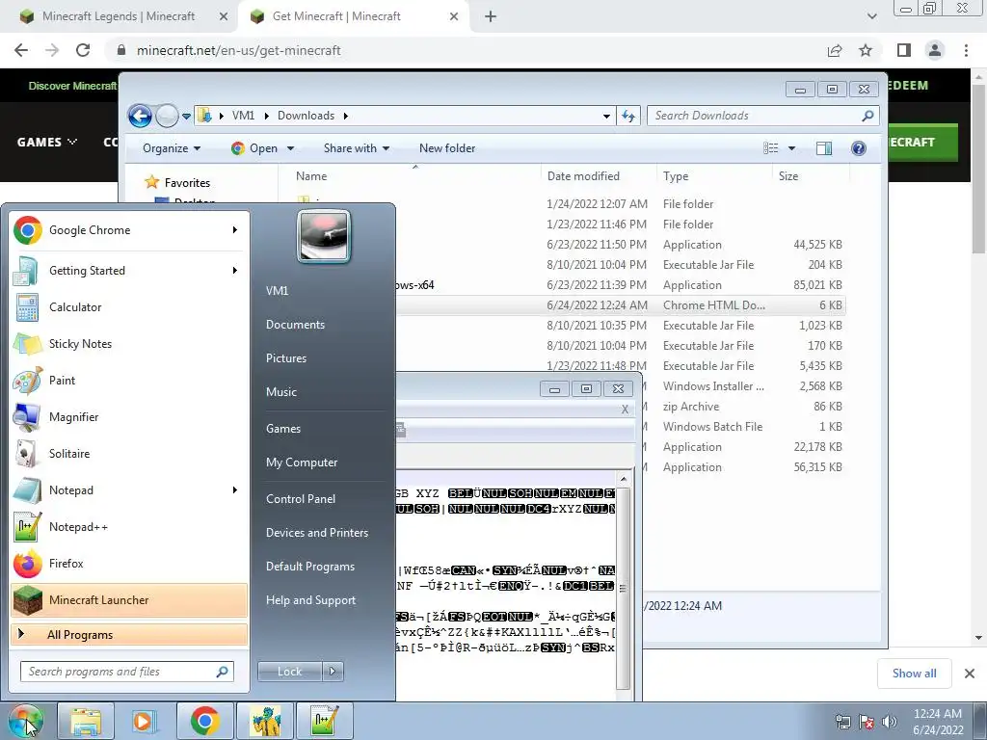Open the Action Center flag tray icon
This screenshot has height=740, width=987.
pyautogui.click(x=867, y=722)
